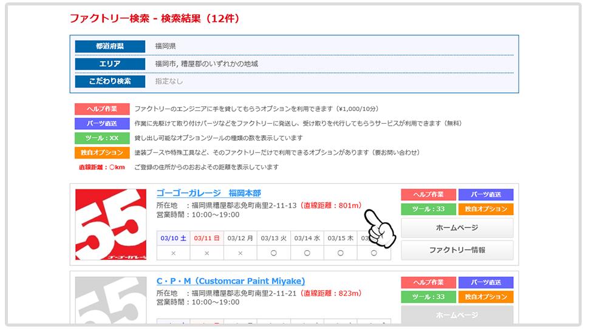Click ホームページ button for ゴーゴーガレージ
Viewport: 589px width, 329px height.
pyautogui.click(x=457, y=228)
